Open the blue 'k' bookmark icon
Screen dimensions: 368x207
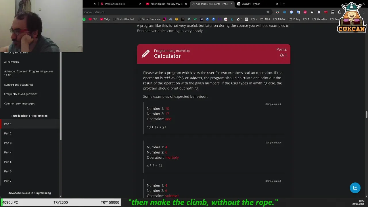[x=232, y=19]
